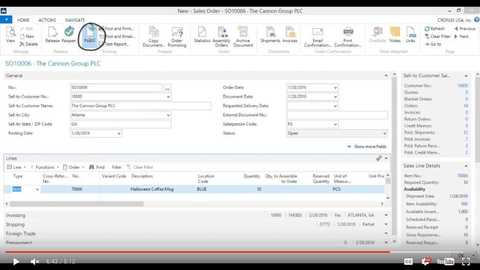Click Filter in Lines toolbar
The height and width of the screenshot is (270, 480).
point(117,167)
